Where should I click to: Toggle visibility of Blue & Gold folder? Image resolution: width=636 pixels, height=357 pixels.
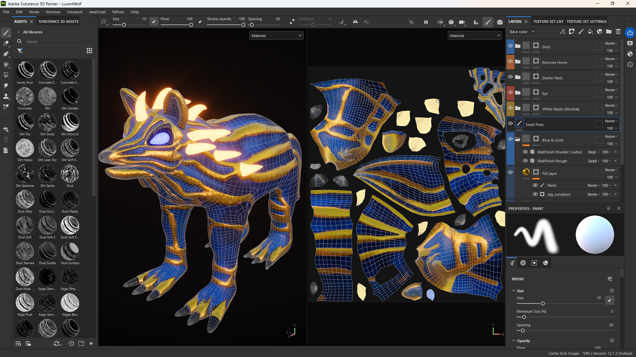[510, 139]
